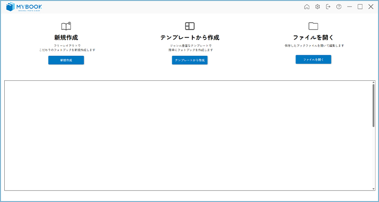
Task: Close the MYBOOK window
Action: [x=371, y=7]
